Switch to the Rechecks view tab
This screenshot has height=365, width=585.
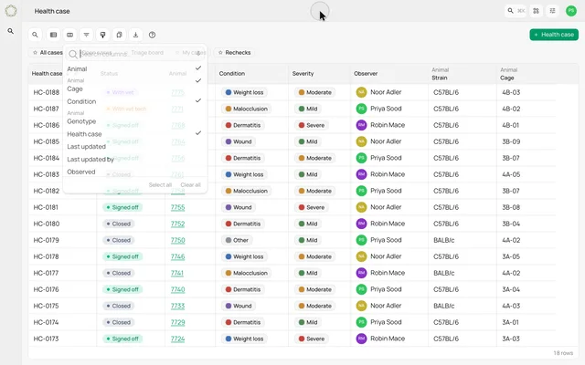234,53
